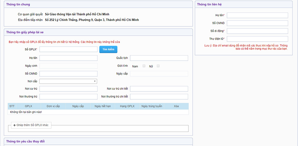Expand Ghép thêm Số GPLX khác section

pyautogui.click(x=32, y=126)
